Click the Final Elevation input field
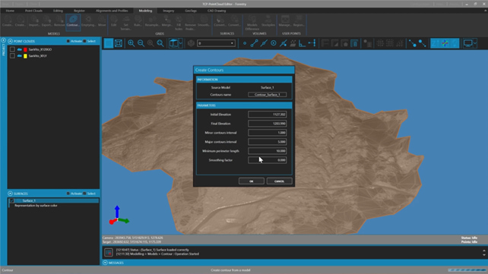The height and width of the screenshot is (274, 488). coord(267,123)
